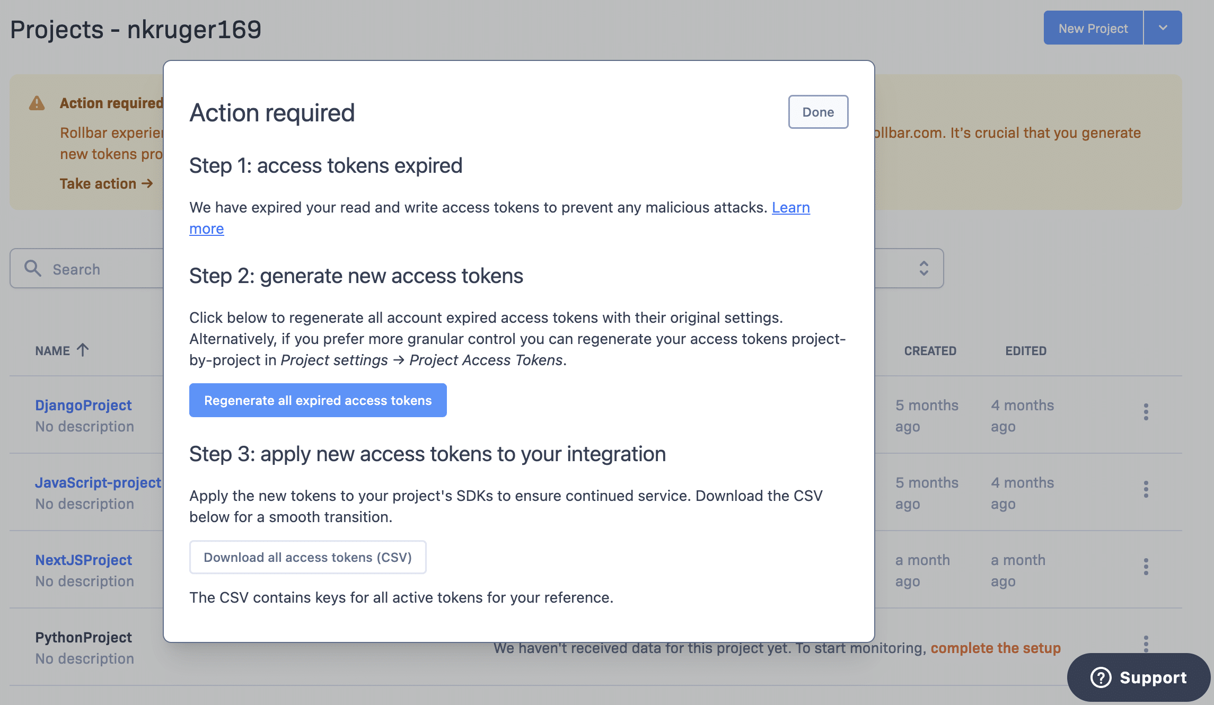Open DjangoProject three-dot menu
The image size is (1214, 705).
pyautogui.click(x=1146, y=412)
